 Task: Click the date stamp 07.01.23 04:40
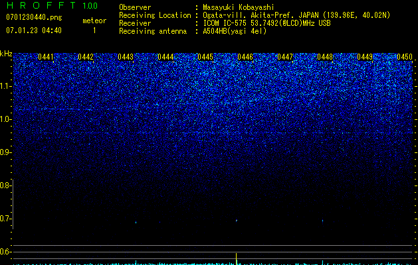point(34,30)
